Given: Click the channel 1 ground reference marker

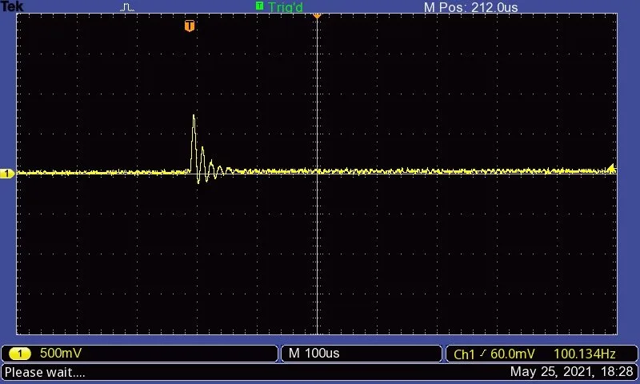Looking at the screenshot, I should (7, 174).
